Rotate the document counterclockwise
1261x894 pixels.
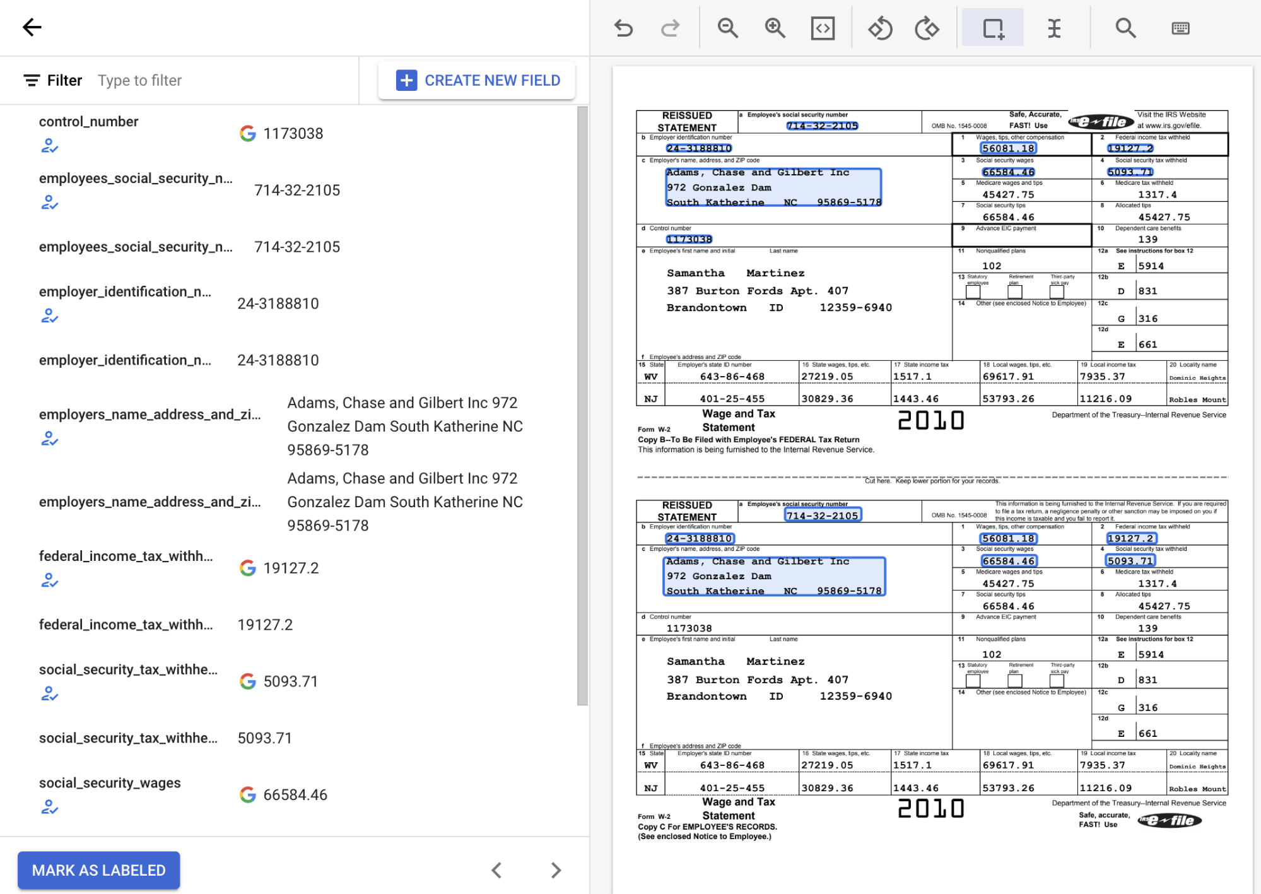pos(881,28)
